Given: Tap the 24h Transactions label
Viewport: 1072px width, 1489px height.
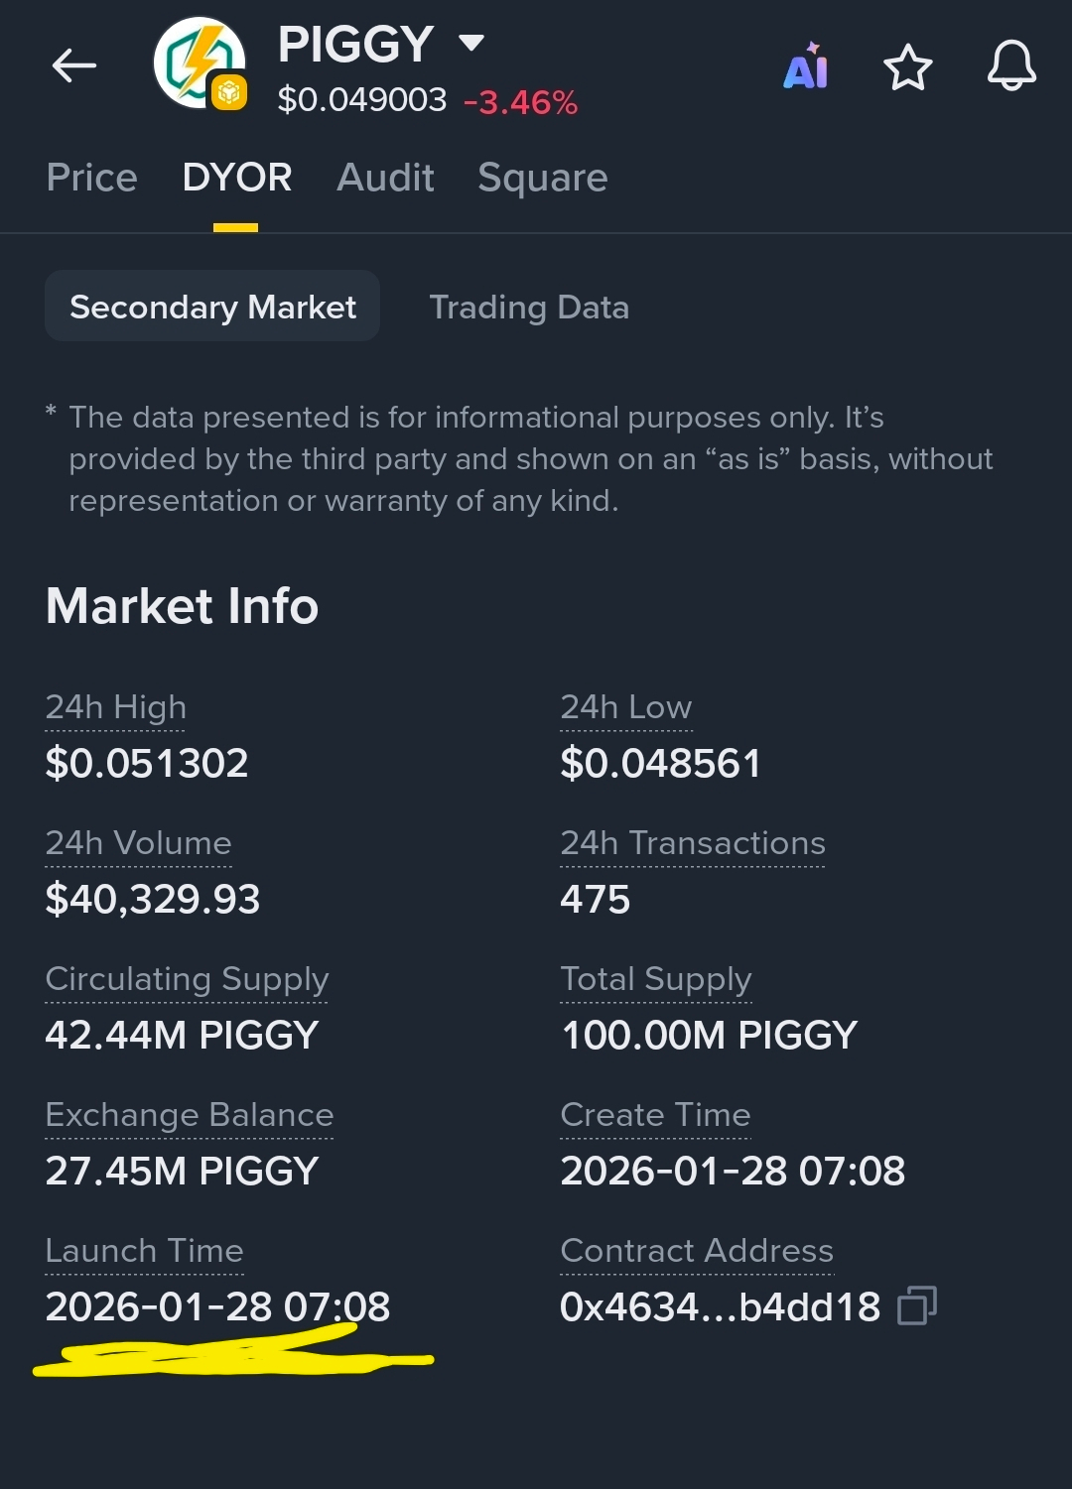Looking at the screenshot, I should tap(693, 843).
